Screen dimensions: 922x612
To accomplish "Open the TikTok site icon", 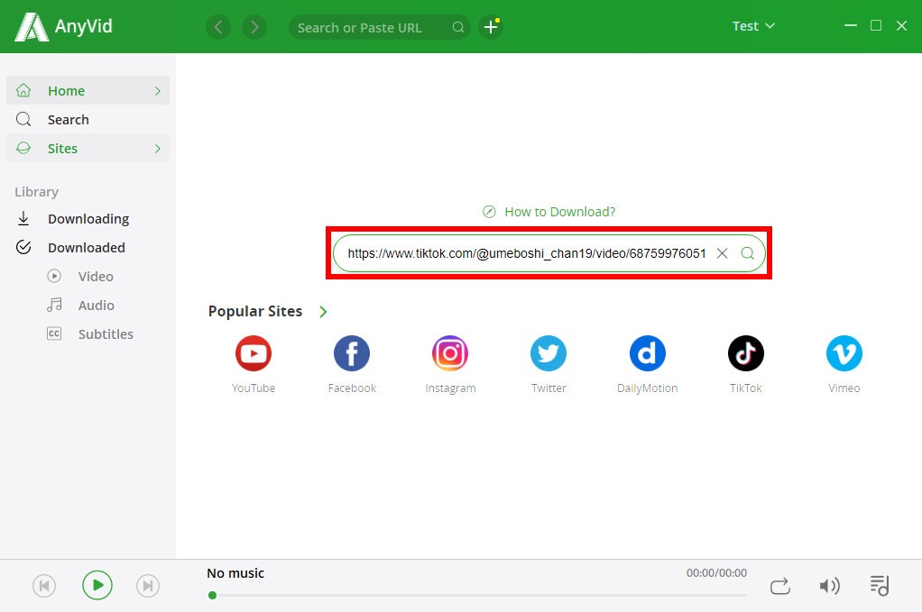I will [745, 353].
